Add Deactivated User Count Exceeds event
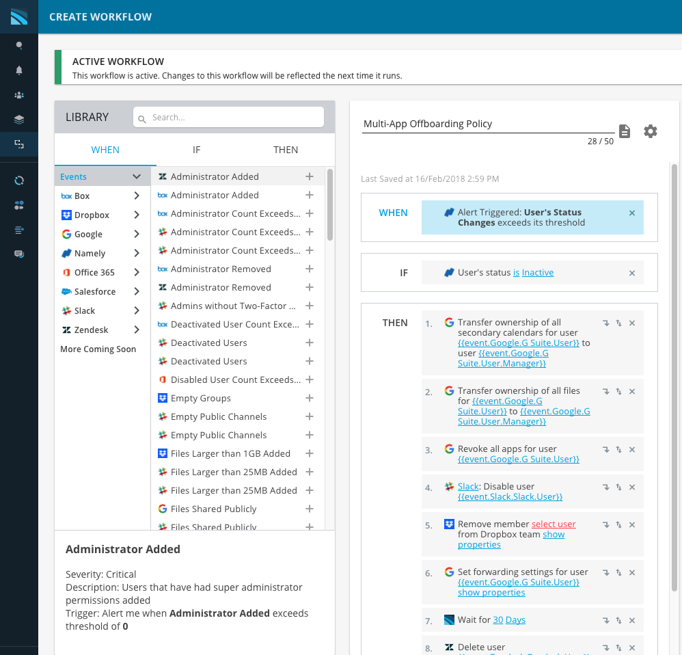 click(310, 324)
